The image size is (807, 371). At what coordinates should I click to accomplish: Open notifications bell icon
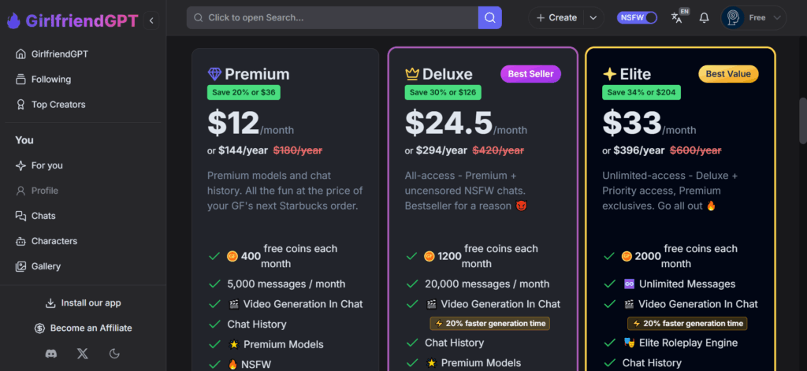click(704, 18)
